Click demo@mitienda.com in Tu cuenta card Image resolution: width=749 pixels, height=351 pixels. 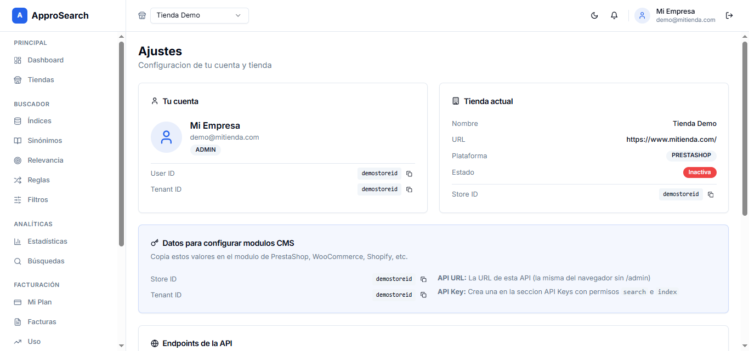(225, 137)
